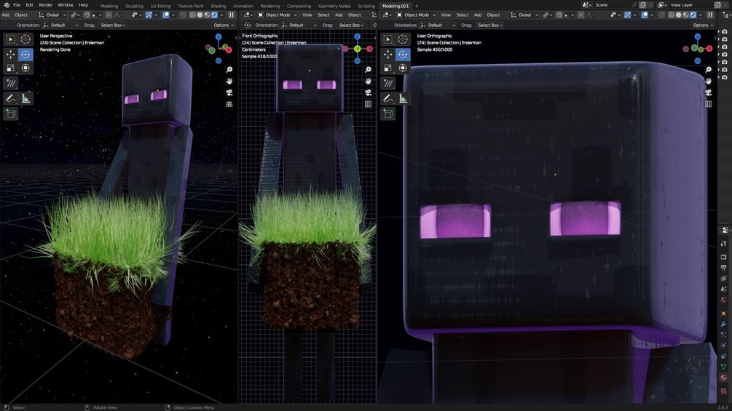Select the Cursor tool in left viewport
This screenshot has width=732, height=411.
[25, 39]
